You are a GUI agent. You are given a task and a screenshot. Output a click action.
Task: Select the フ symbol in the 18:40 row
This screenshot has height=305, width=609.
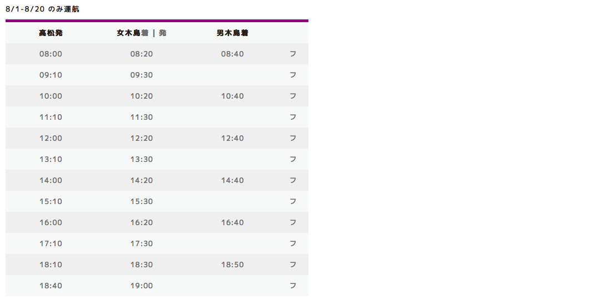293,286
